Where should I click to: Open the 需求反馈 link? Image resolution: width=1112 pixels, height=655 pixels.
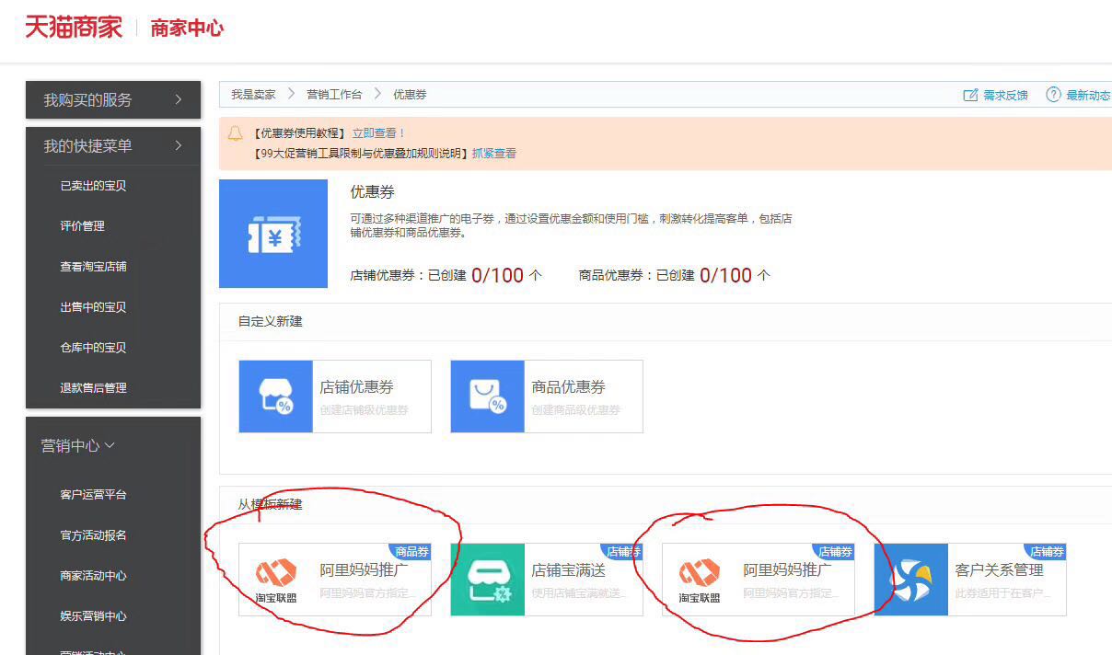(x=1005, y=95)
